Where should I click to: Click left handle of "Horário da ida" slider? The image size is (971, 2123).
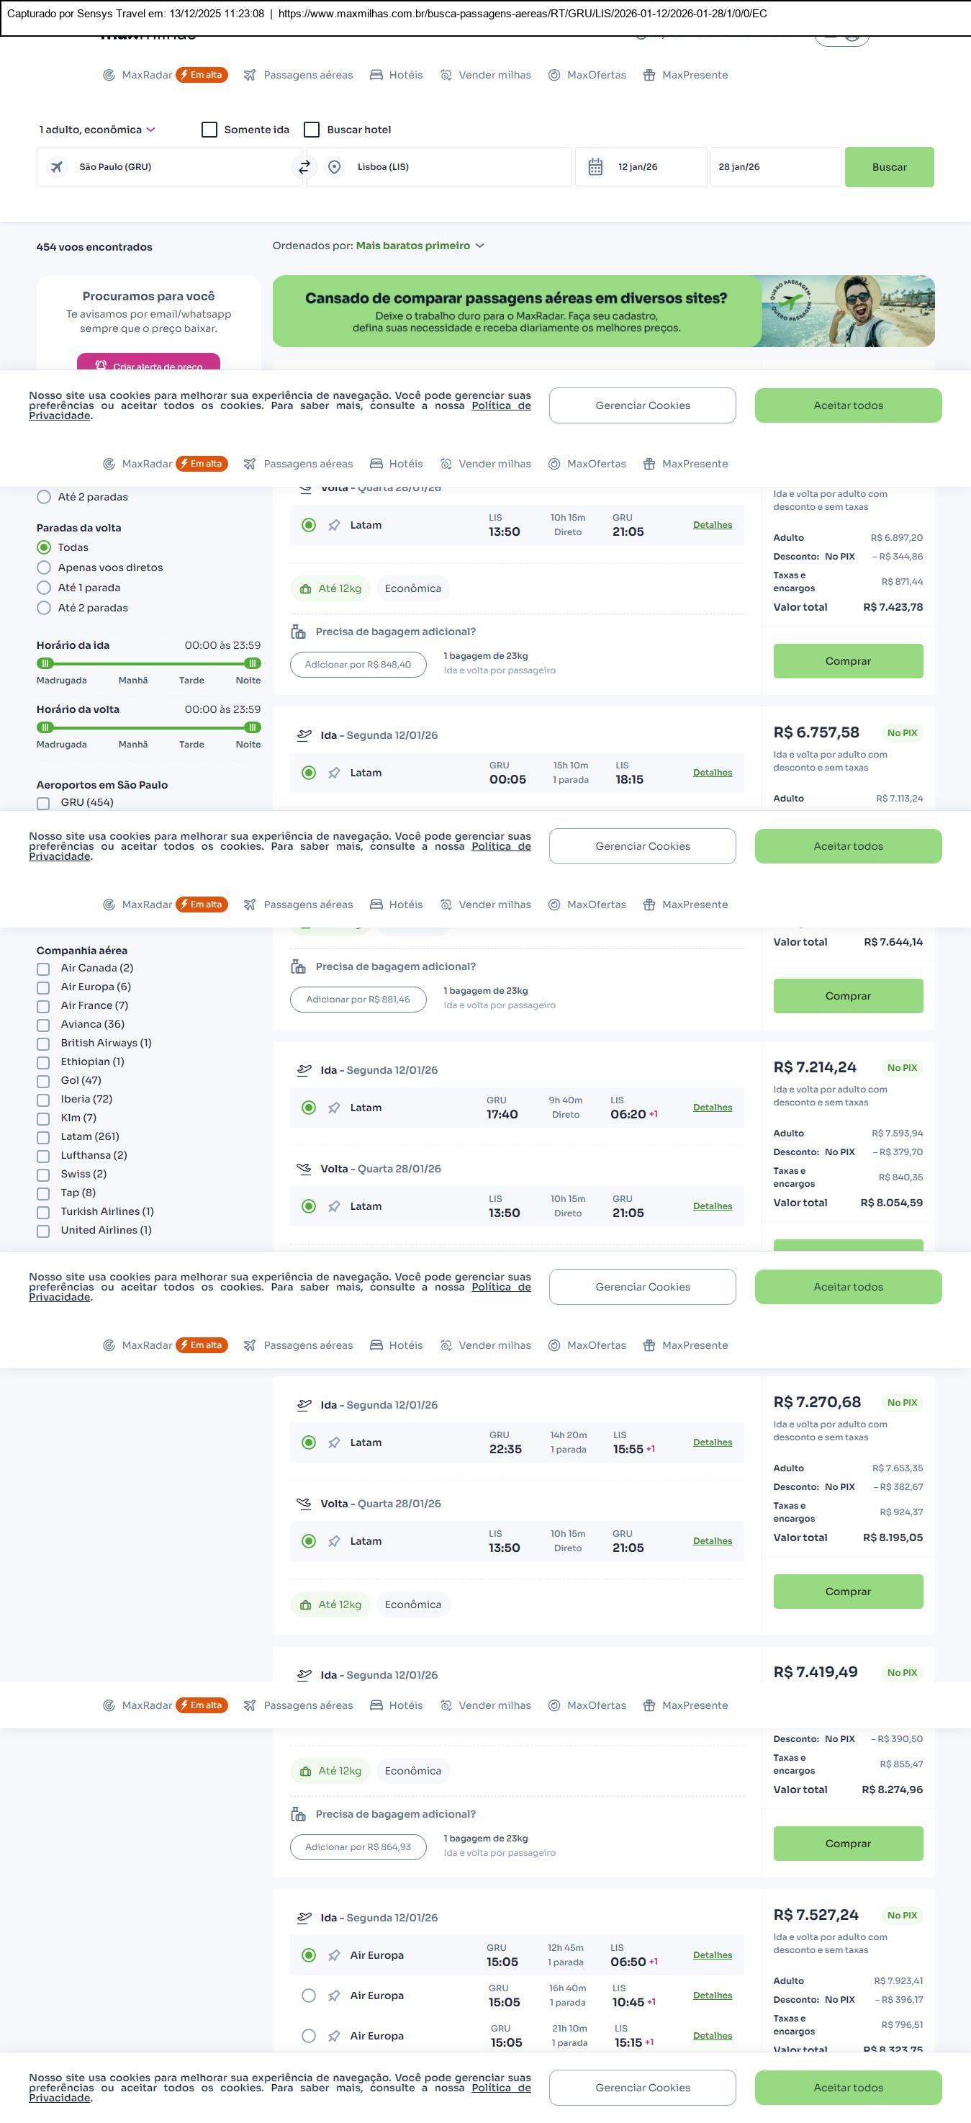(46, 663)
